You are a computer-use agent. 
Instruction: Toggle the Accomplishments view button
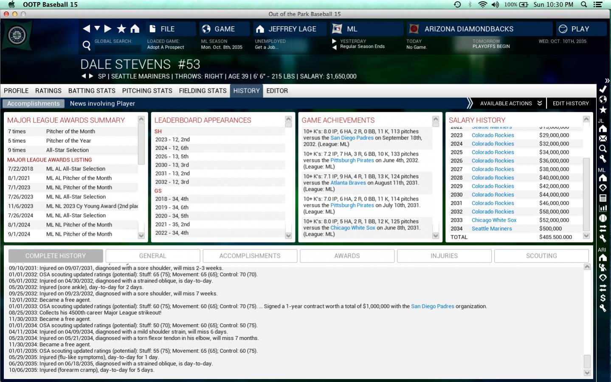(x=34, y=104)
